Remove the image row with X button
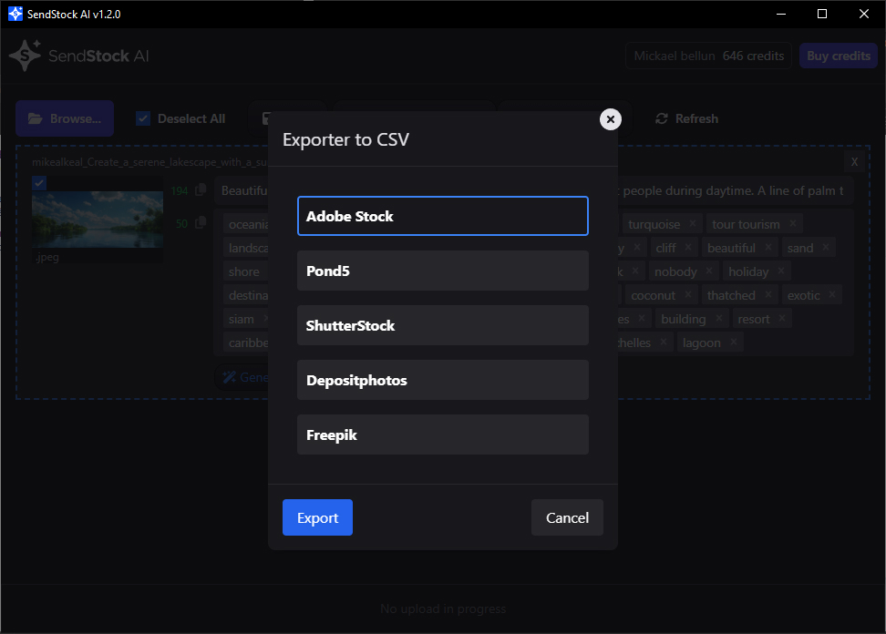The height and width of the screenshot is (634, 886). tap(854, 162)
